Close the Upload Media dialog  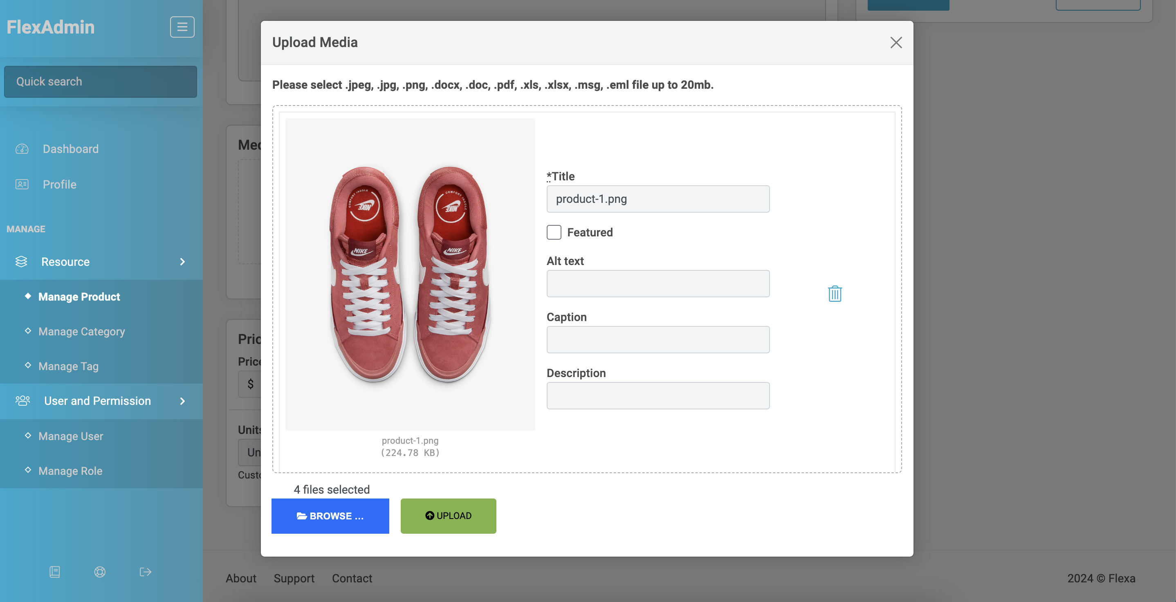pyautogui.click(x=896, y=43)
